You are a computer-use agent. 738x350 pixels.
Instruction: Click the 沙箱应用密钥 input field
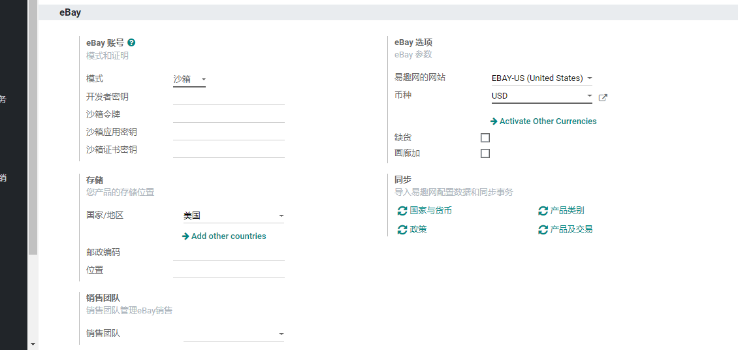click(229, 133)
